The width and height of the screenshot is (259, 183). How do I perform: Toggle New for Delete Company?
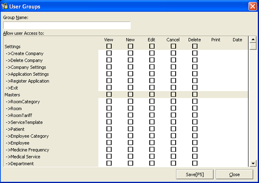130,60
